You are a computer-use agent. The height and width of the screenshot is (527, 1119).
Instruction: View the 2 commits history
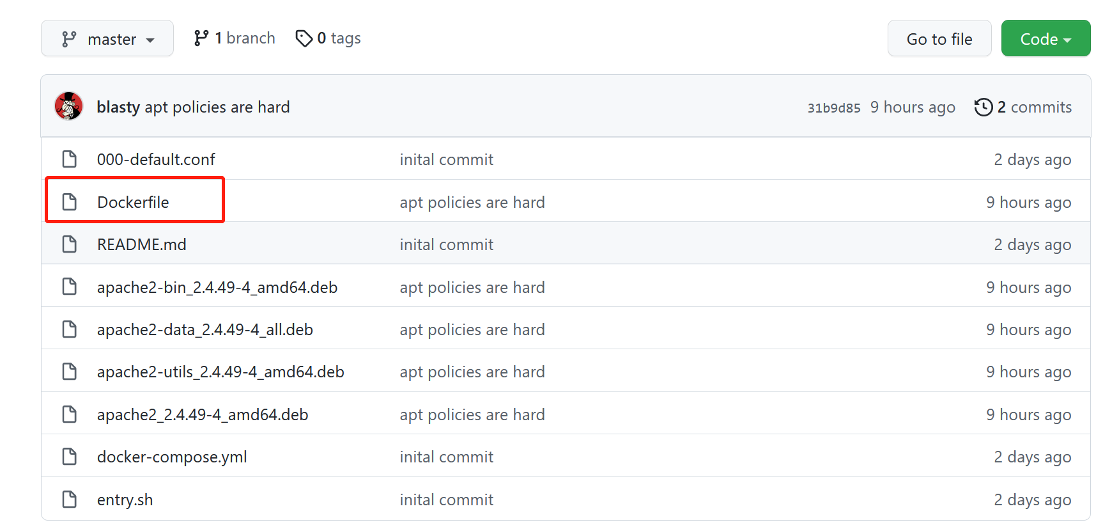[1023, 107]
